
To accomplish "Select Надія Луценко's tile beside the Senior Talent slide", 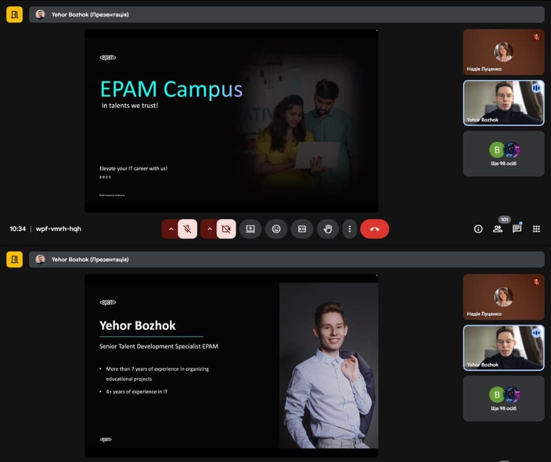I will (504, 297).
